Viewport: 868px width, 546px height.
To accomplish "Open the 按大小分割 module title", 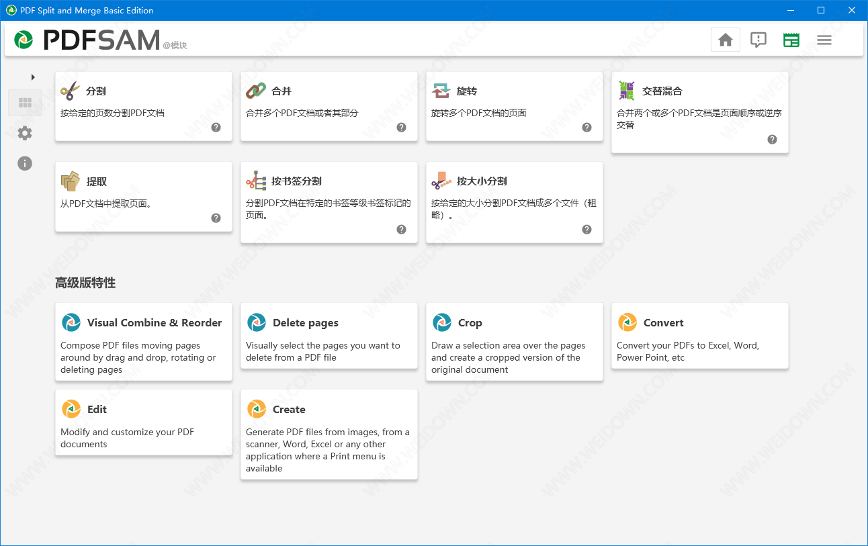I will pyautogui.click(x=482, y=181).
